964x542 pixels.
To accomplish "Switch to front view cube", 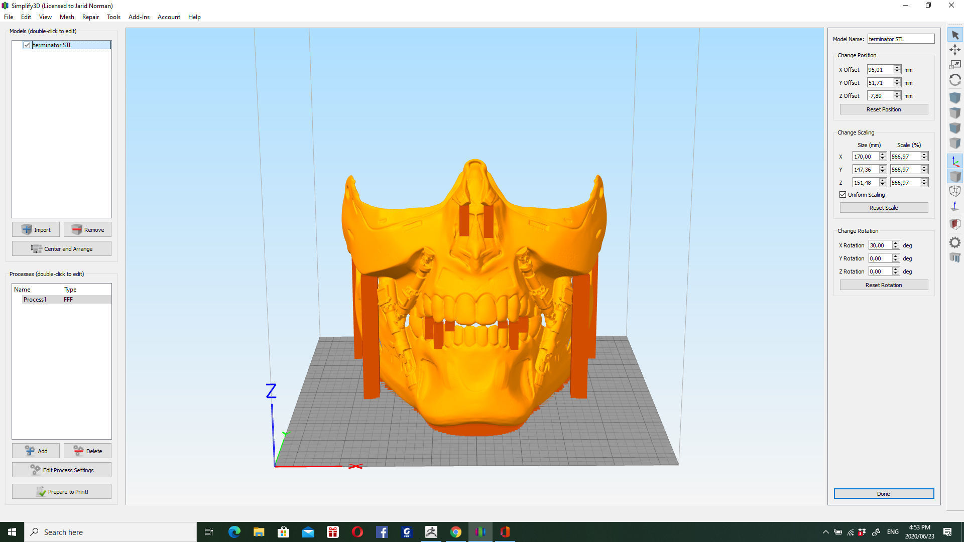I will pyautogui.click(x=955, y=128).
